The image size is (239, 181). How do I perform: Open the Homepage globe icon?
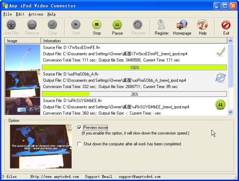(x=182, y=24)
